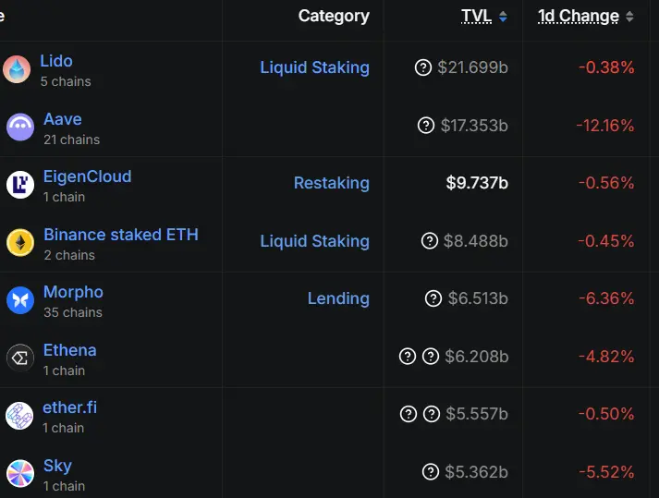The width and height of the screenshot is (659, 498).
Task: Open the Morpho protocol link
Action: click(73, 292)
